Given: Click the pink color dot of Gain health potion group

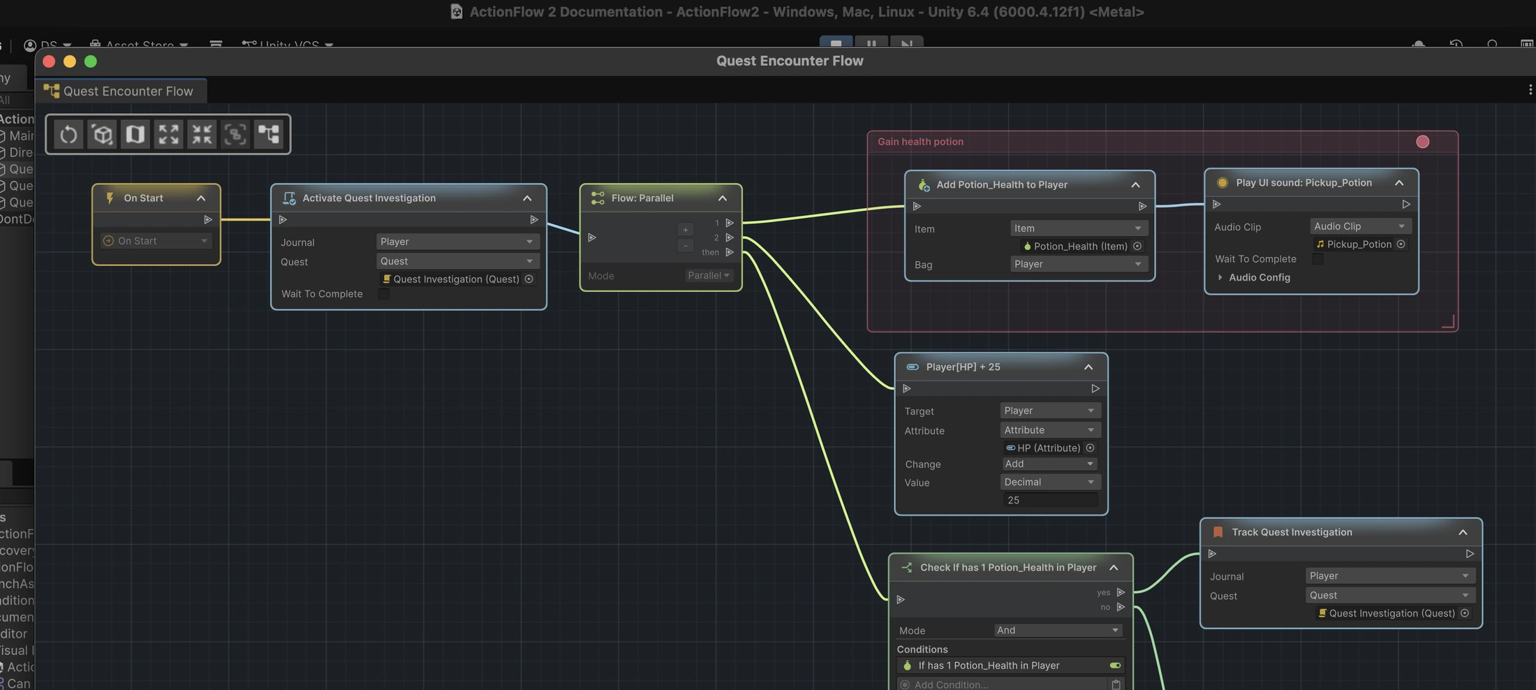Looking at the screenshot, I should (x=1423, y=142).
